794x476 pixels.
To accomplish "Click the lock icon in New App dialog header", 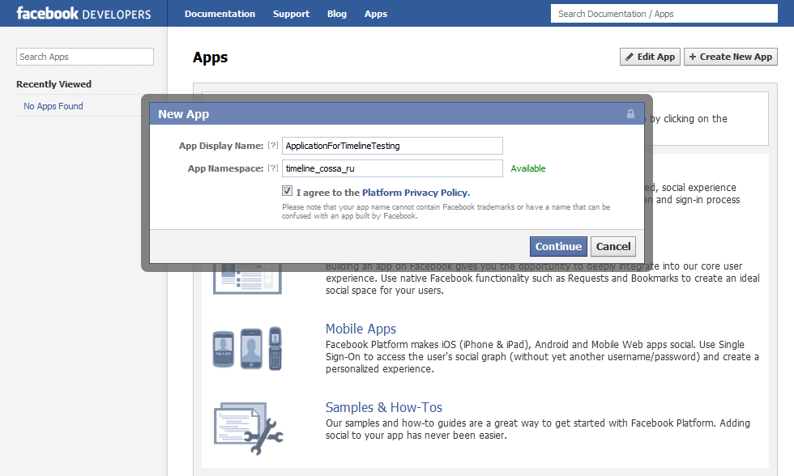I will point(630,114).
